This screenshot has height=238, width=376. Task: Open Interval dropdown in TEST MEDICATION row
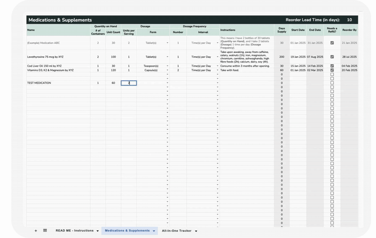[218, 83]
